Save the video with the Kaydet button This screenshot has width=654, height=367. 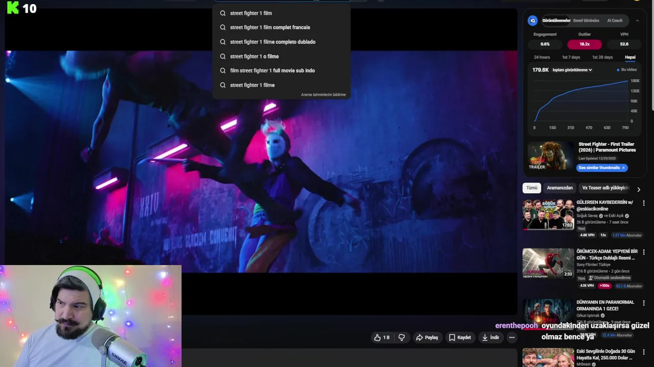(x=460, y=337)
